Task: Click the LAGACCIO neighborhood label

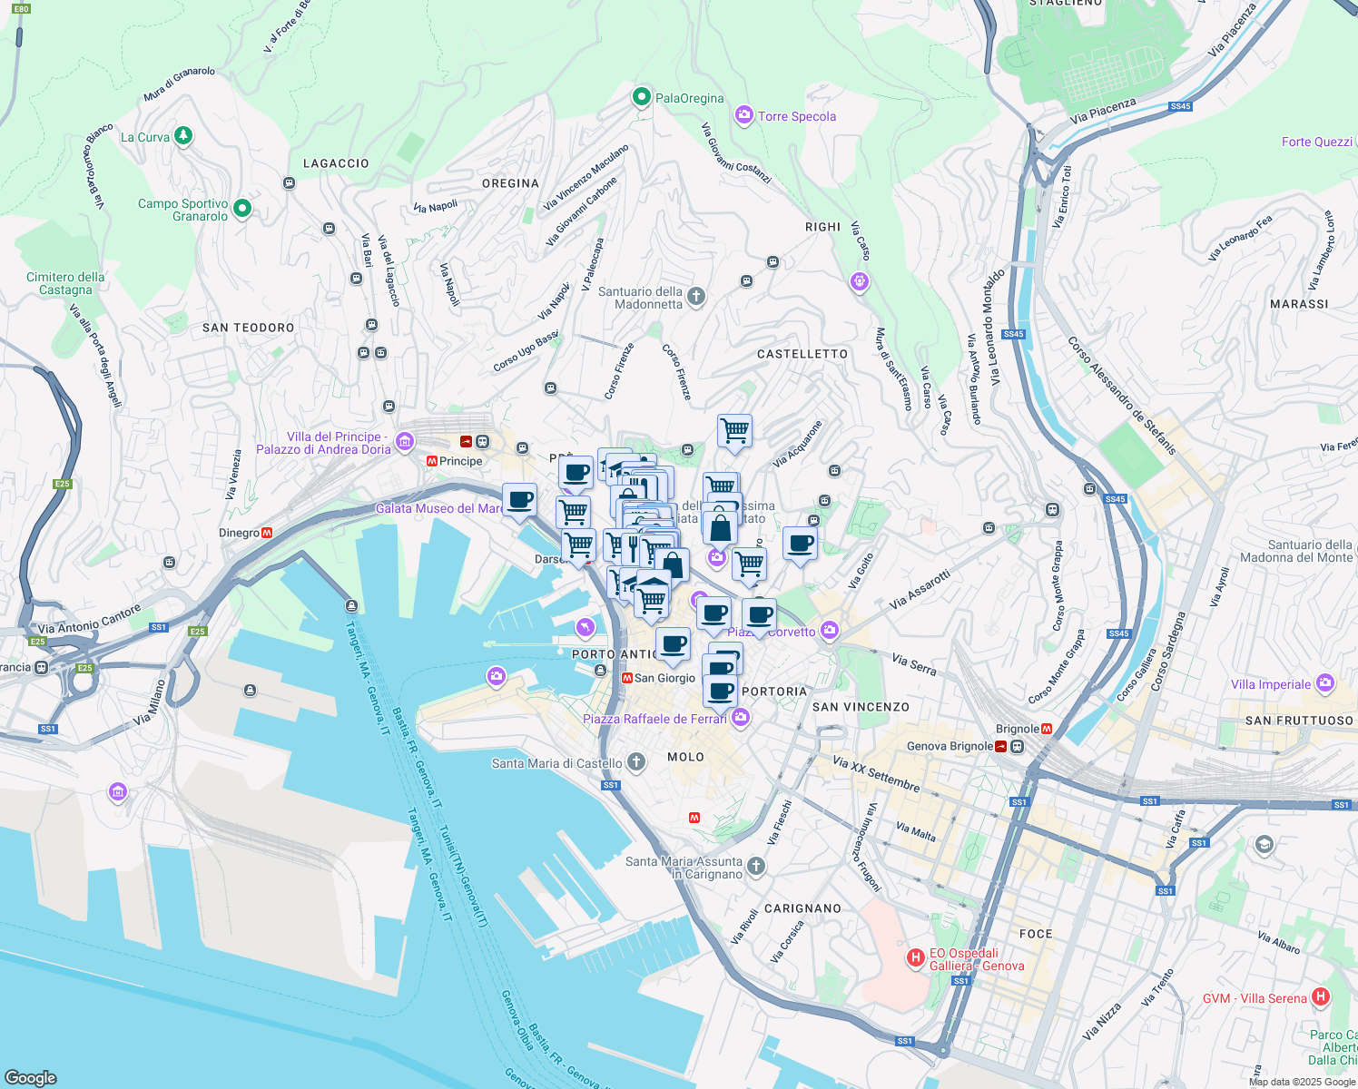Action: 336,163
